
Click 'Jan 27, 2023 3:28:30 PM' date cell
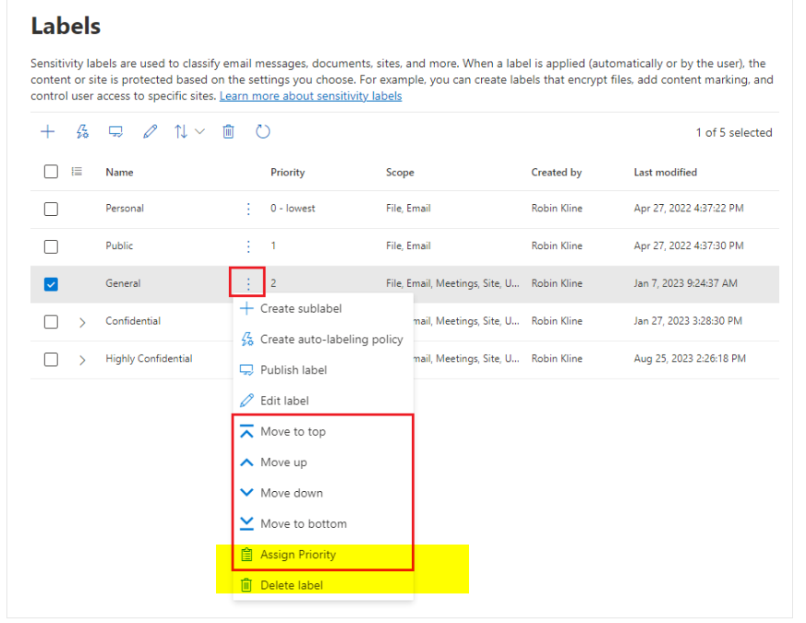click(x=688, y=321)
